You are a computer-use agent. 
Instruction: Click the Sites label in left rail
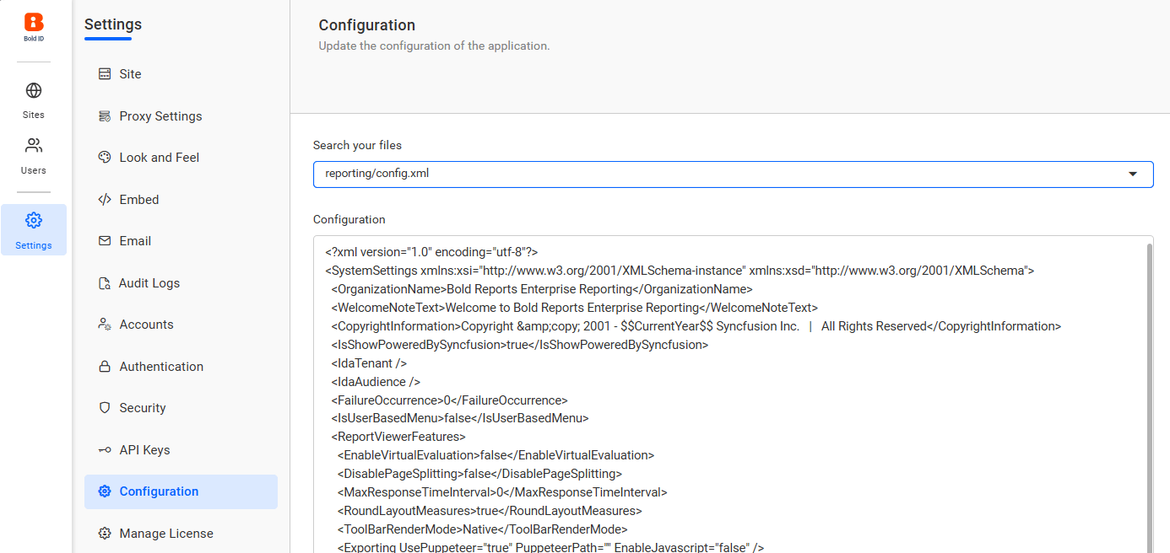point(34,115)
